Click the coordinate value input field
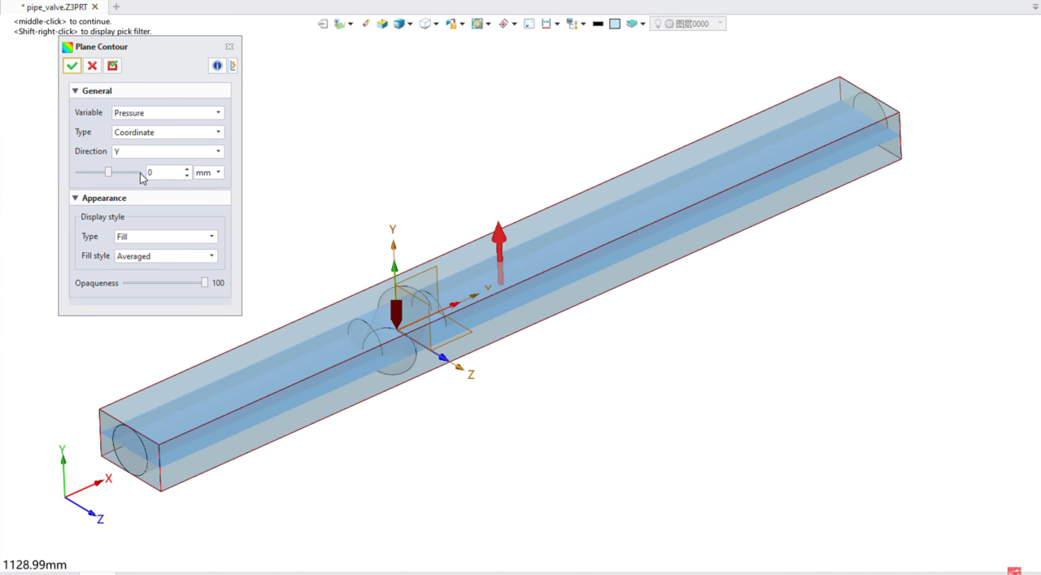Screen dimensions: 1041x575 pos(164,172)
